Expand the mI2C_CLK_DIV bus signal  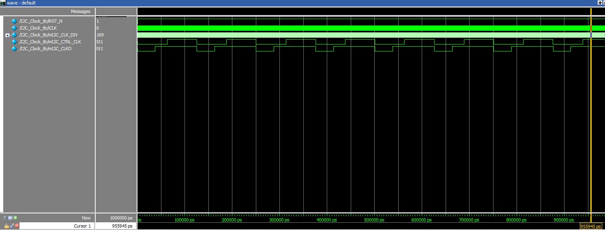(x=7, y=35)
